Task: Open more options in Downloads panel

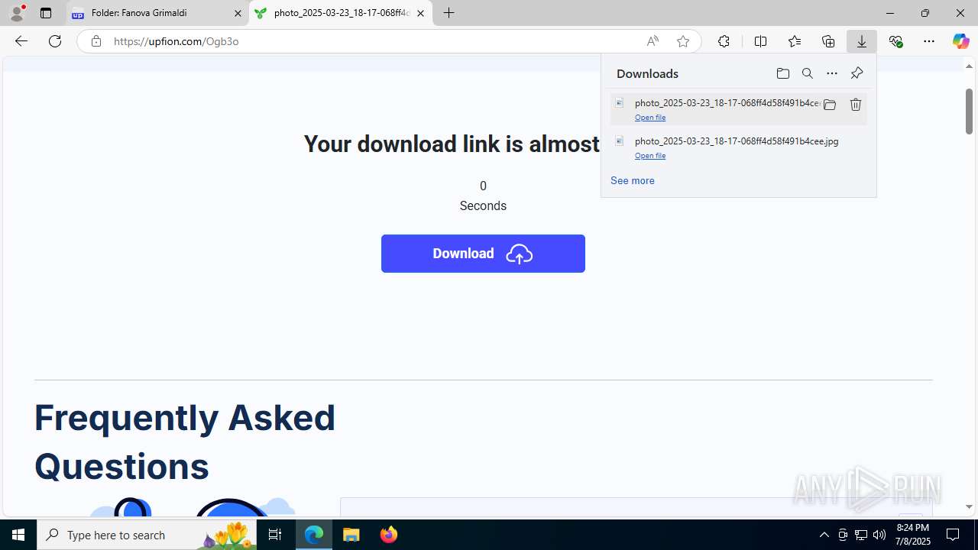Action: [x=832, y=73]
